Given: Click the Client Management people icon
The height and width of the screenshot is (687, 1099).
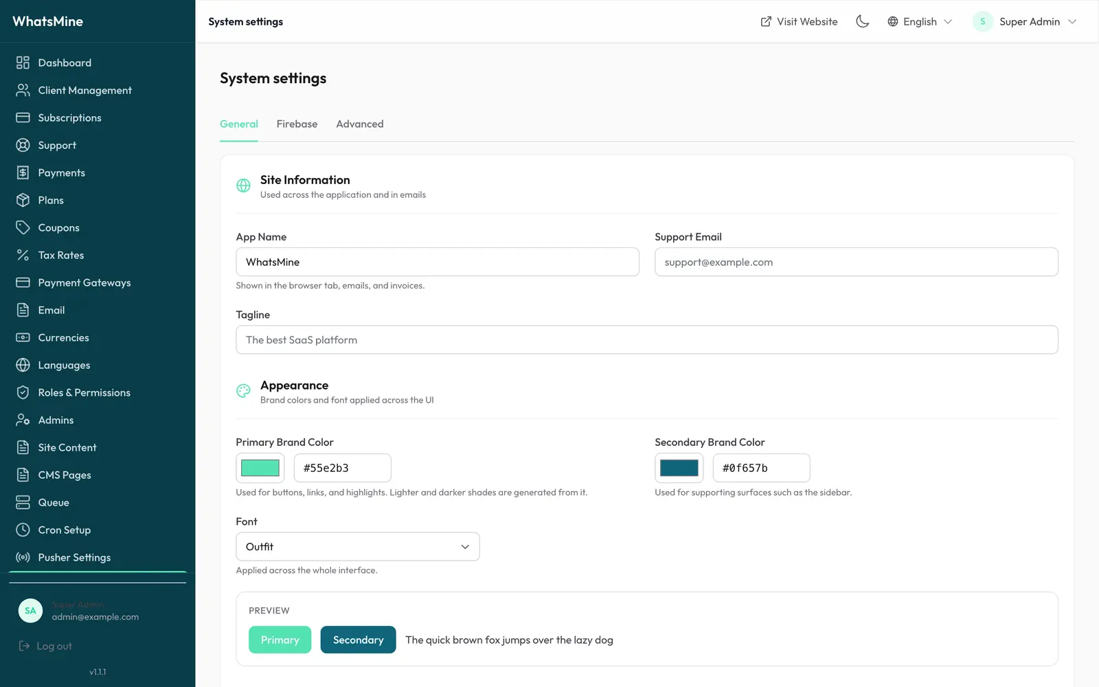Looking at the screenshot, I should click(x=23, y=90).
